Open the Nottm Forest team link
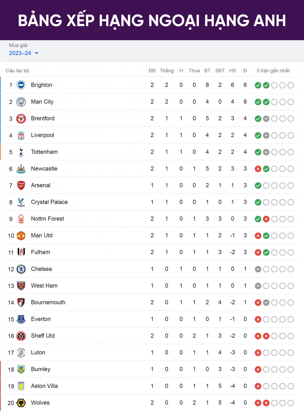 pos(47,219)
